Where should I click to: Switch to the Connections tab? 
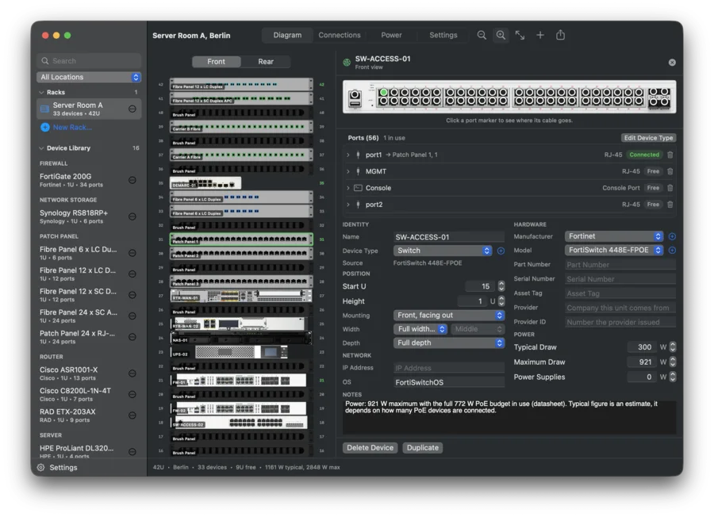[340, 35]
